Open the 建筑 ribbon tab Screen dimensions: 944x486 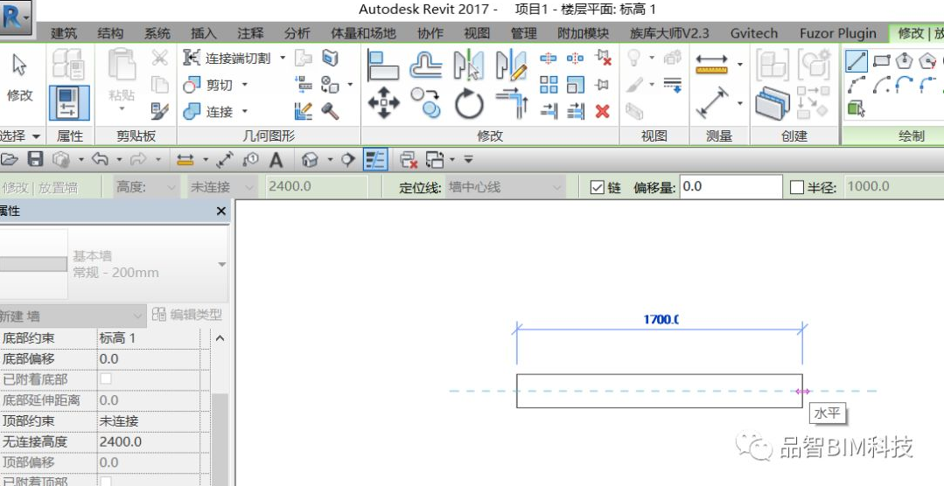(64, 33)
